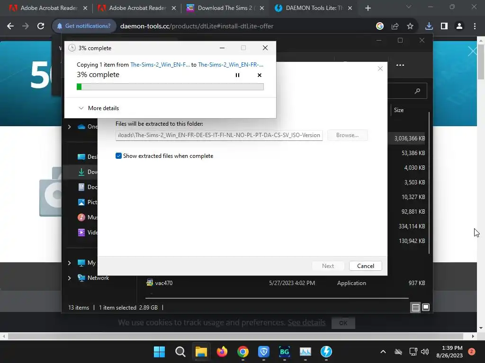Open the Videos folder icon in sidebar

[81, 233]
